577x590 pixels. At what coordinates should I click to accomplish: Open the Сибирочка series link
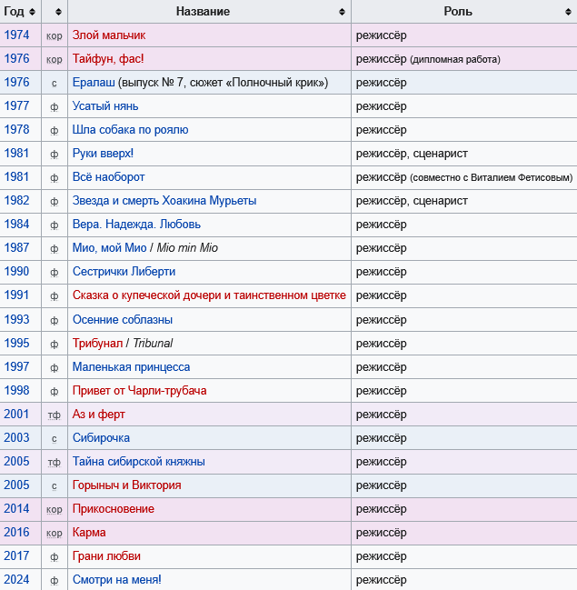[x=101, y=438]
